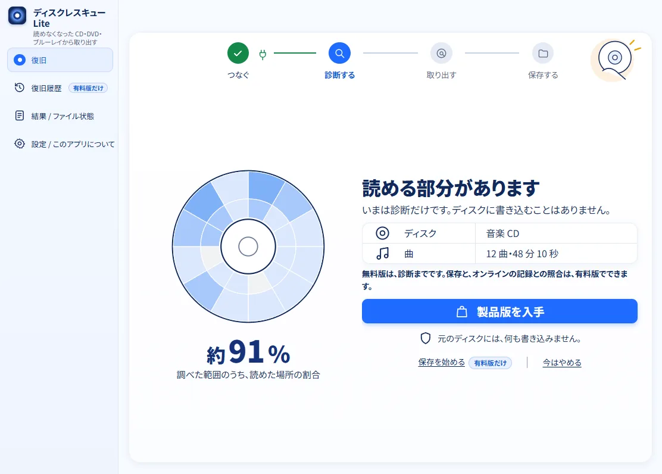The height and width of the screenshot is (474, 662).
Task: Open 設定 / このアプリについて page
Action: pos(60,144)
